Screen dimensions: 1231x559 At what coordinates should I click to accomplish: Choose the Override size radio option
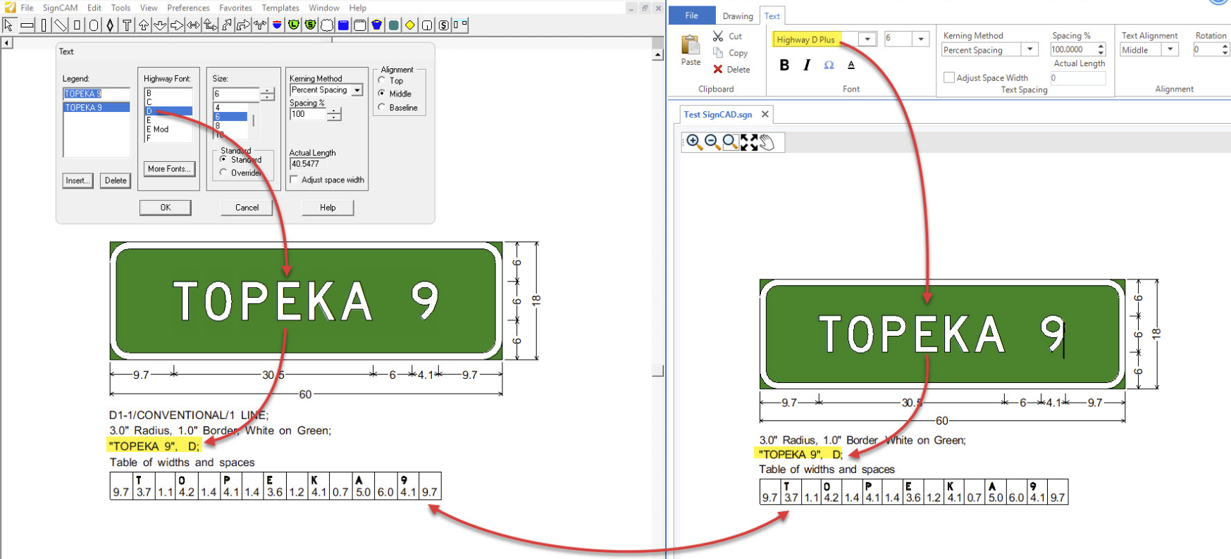coord(223,172)
